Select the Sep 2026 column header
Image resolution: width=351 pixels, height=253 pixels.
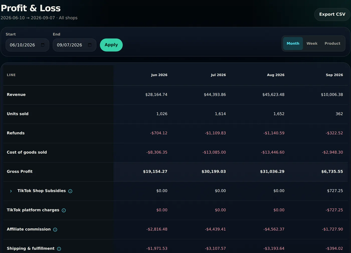[x=334, y=75]
